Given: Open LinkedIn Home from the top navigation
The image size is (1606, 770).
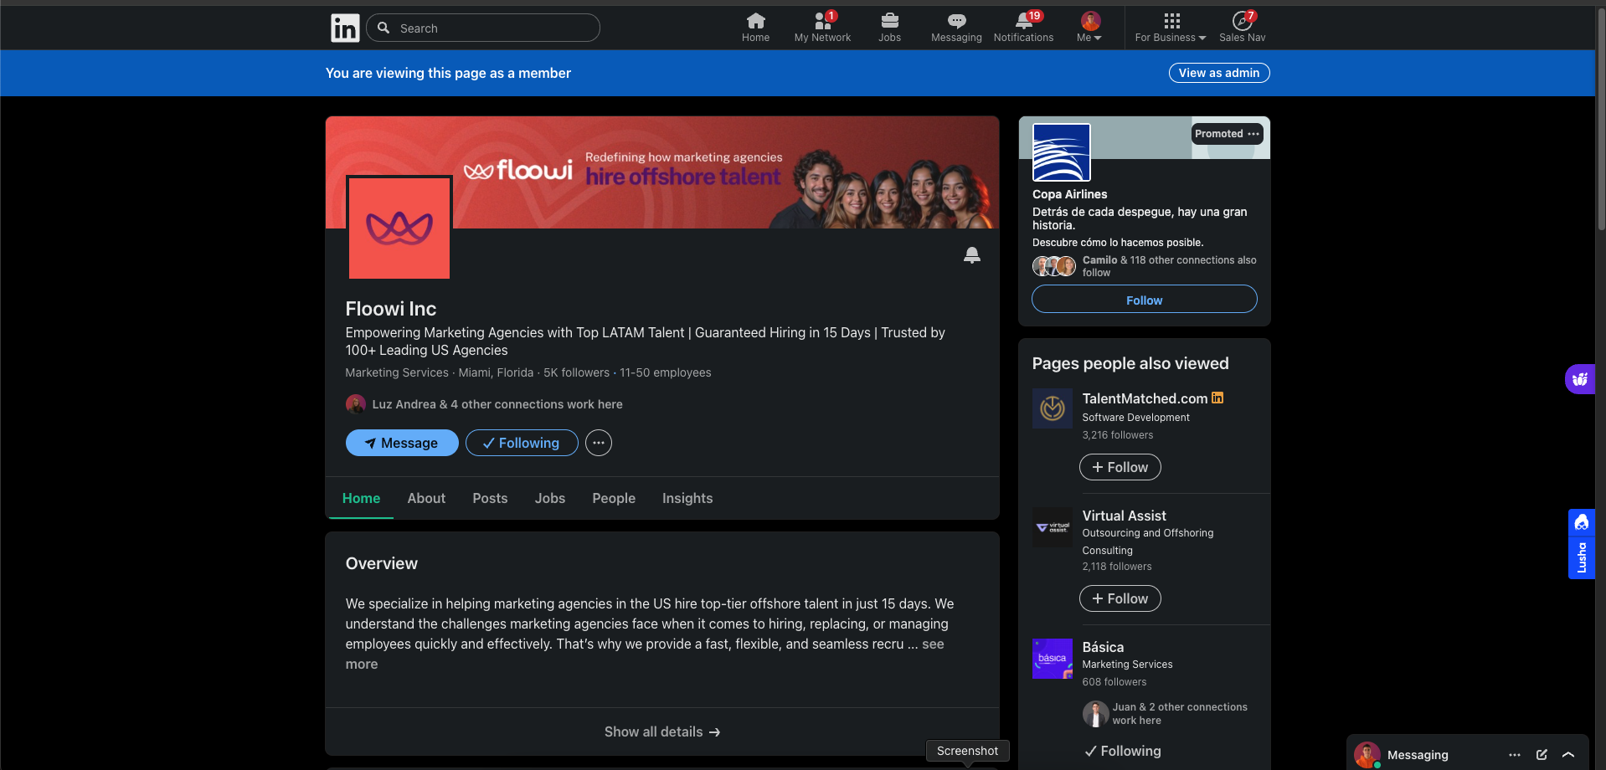Looking at the screenshot, I should pyautogui.click(x=754, y=27).
